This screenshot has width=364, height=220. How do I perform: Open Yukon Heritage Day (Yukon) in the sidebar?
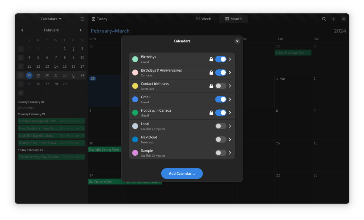51,157
